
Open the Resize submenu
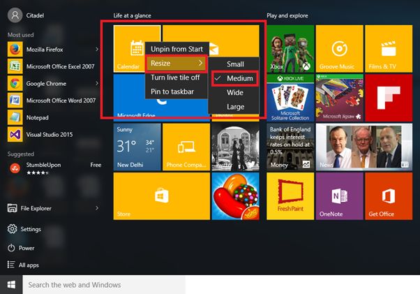177,64
